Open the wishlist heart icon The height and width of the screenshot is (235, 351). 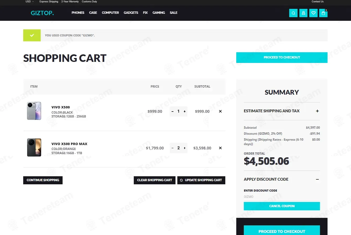click(x=313, y=13)
